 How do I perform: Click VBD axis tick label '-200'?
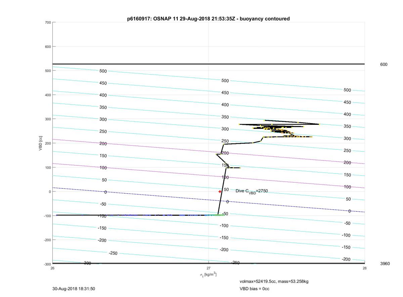pyautogui.click(x=47, y=240)
